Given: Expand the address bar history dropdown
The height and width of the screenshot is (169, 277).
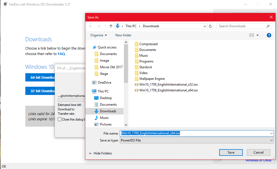Looking at the screenshot, I should click(205, 26).
